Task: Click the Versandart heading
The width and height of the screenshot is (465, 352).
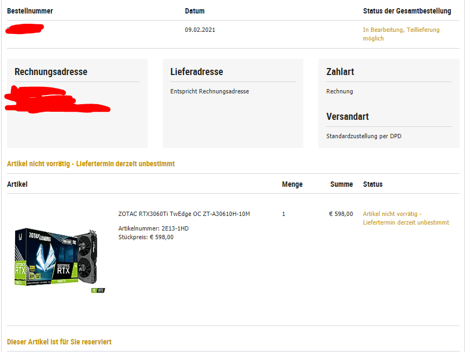Action: 348,117
